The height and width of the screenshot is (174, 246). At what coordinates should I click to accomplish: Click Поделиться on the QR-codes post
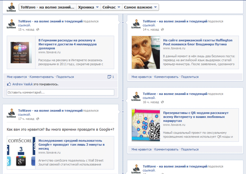click(x=190, y=149)
